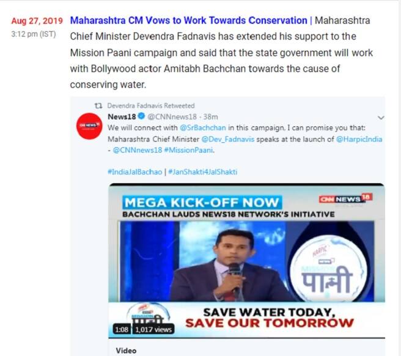Click the 1,017 views counter
The height and width of the screenshot is (356, 401).
[153, 330]
